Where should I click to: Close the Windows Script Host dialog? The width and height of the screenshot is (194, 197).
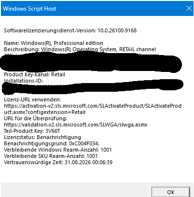tap(189, 8)
